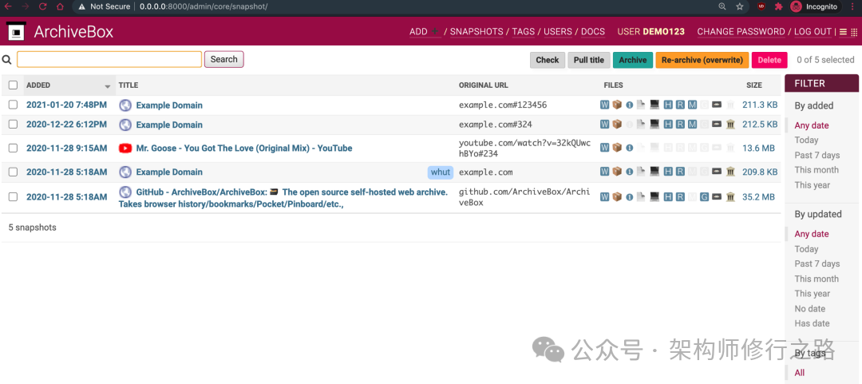Open the uBlock Origin extension icon
862x384 pixels.
click(x=761, y=6)
